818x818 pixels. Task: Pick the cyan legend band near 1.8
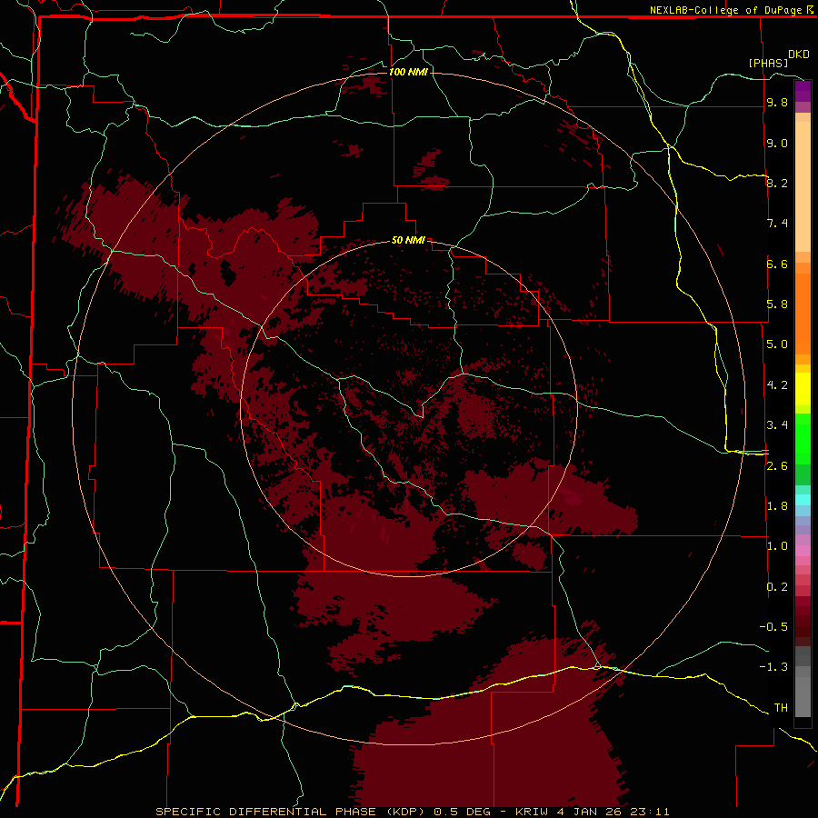(x=803, y=500)
